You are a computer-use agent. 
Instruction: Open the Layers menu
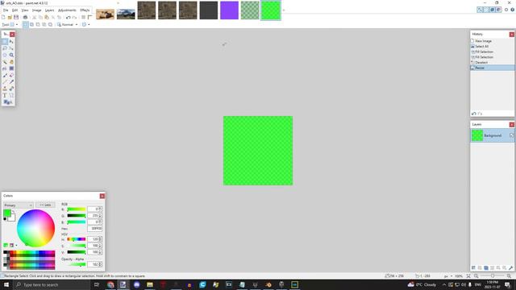[49, 10]
